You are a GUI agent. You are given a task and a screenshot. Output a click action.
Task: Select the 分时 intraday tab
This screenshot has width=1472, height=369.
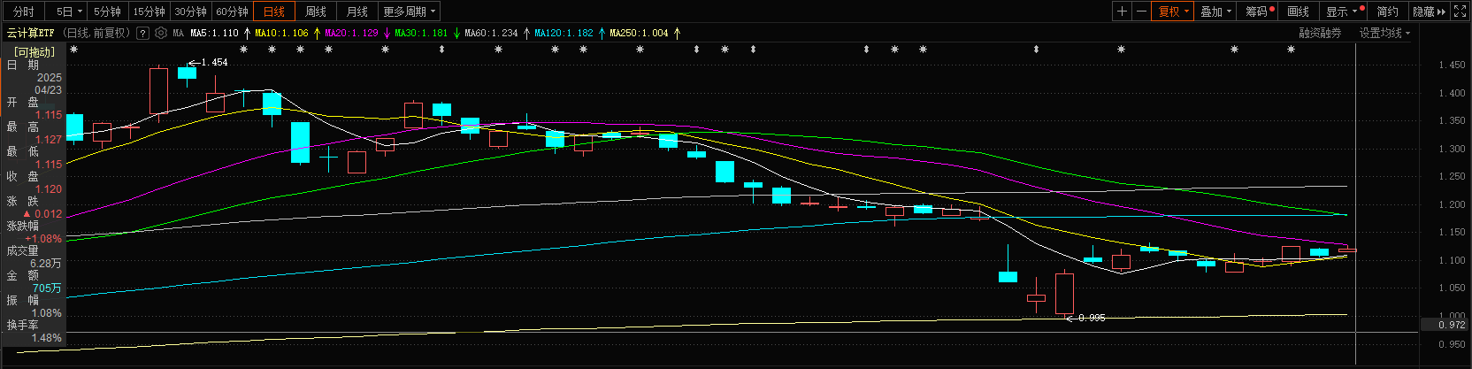[x=24, y=12]
